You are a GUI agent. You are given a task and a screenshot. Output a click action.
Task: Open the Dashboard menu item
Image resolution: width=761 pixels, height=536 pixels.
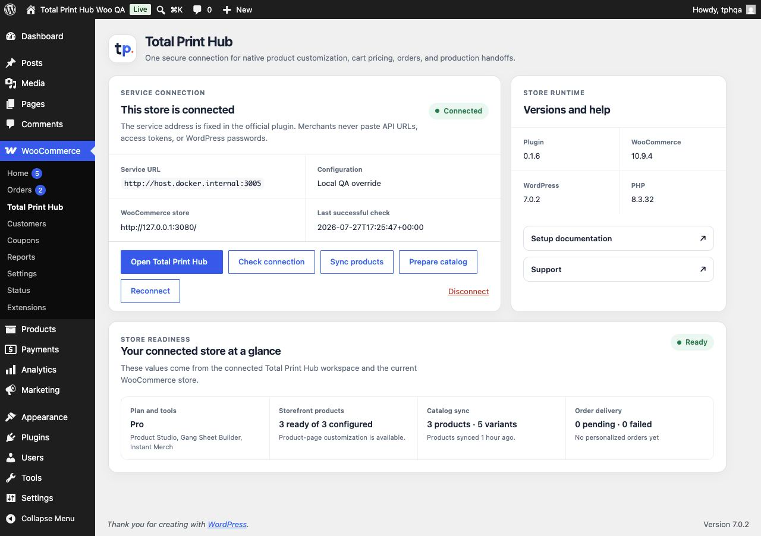48,36
